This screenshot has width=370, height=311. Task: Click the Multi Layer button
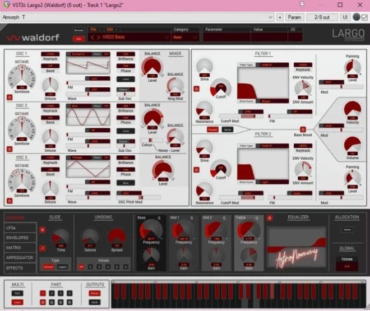click(17, 302)
